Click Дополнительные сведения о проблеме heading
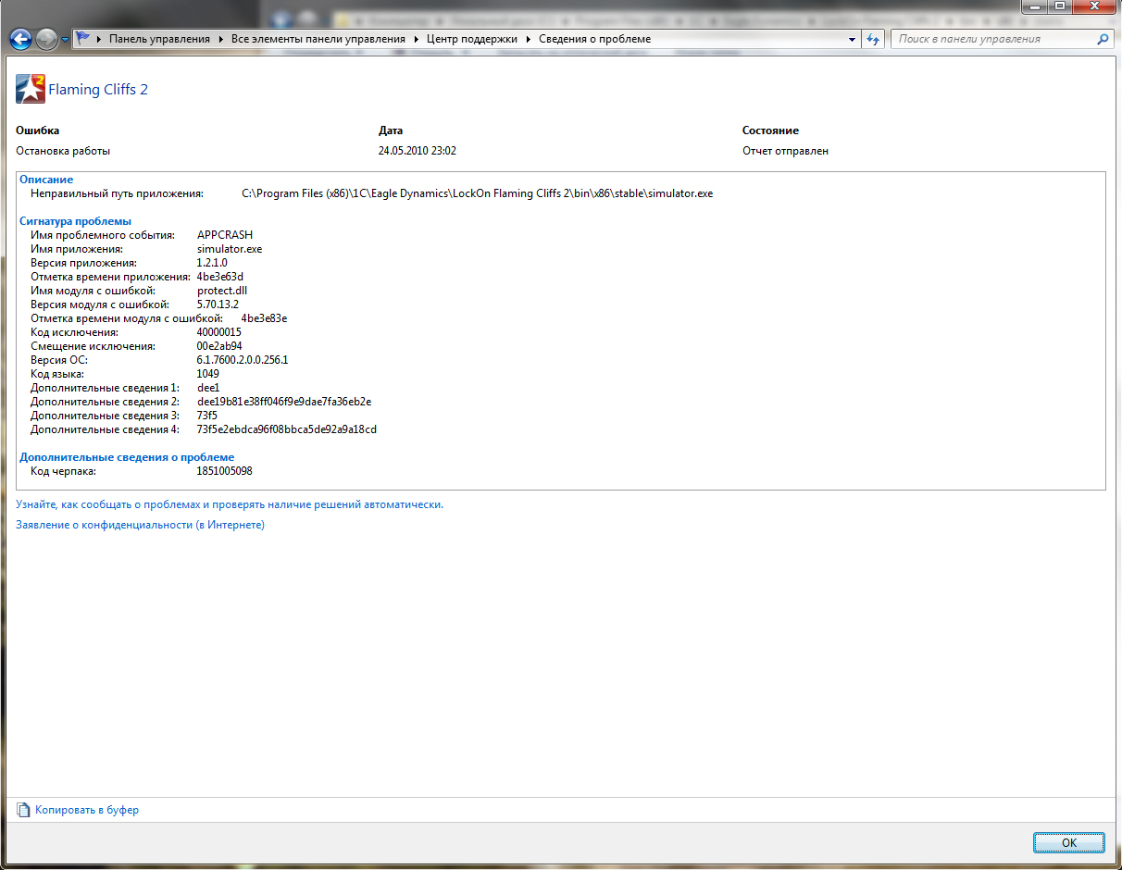Viewport: 1122px width, 870px height. 127,457
